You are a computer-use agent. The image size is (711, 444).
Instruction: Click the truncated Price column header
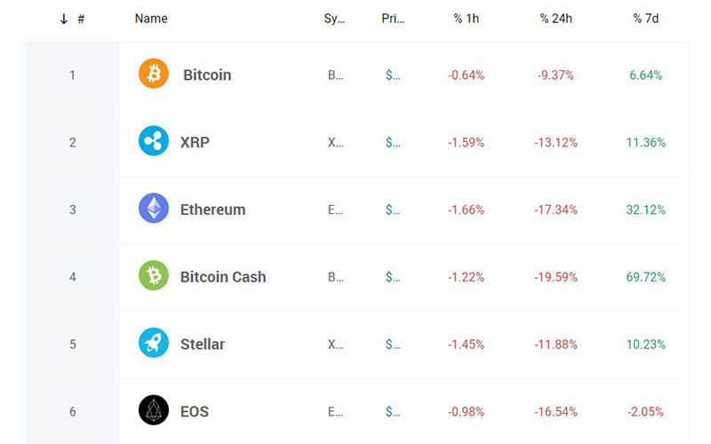pos(393,19)
